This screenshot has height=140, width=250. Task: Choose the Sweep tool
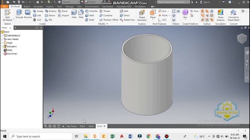point(38,11)
